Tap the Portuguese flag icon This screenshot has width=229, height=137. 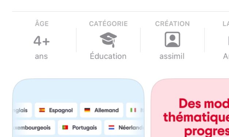pyautogui.click(x=65, y=128)
